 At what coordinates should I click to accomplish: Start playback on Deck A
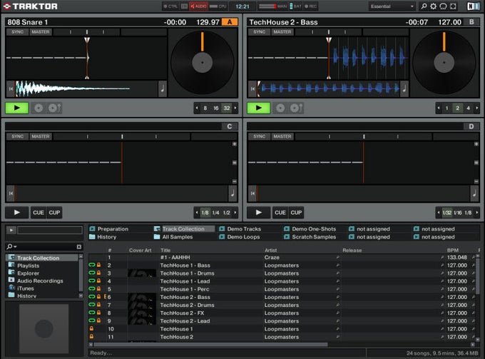pos(17,108)
